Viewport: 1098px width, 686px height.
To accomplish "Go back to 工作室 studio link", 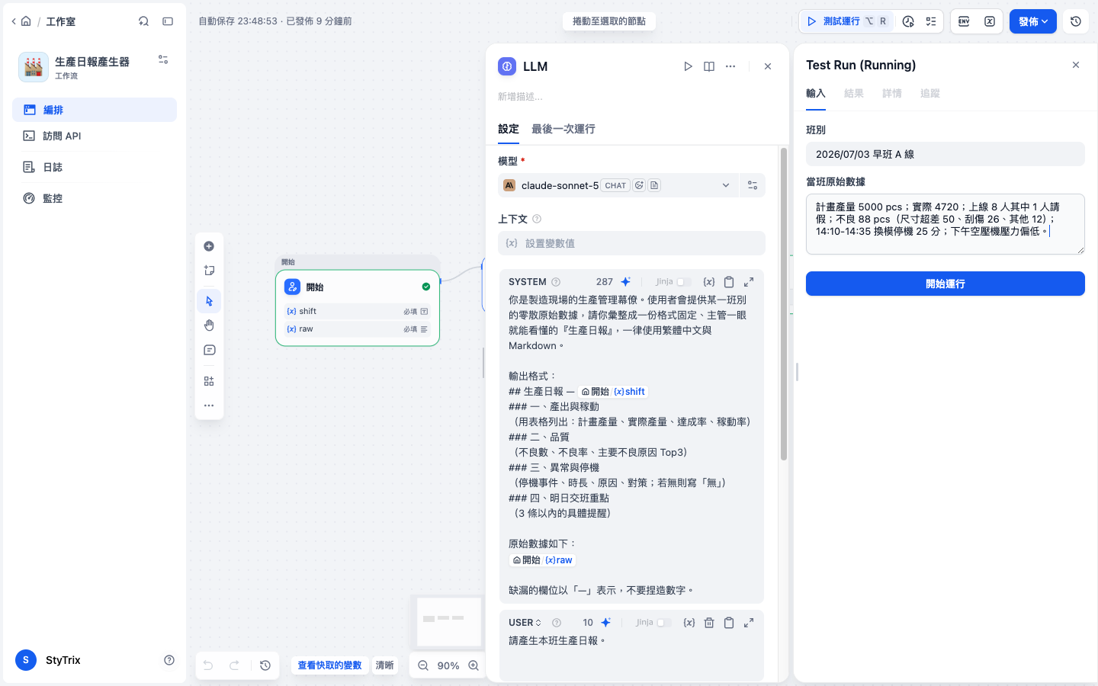I will (60, 21).
